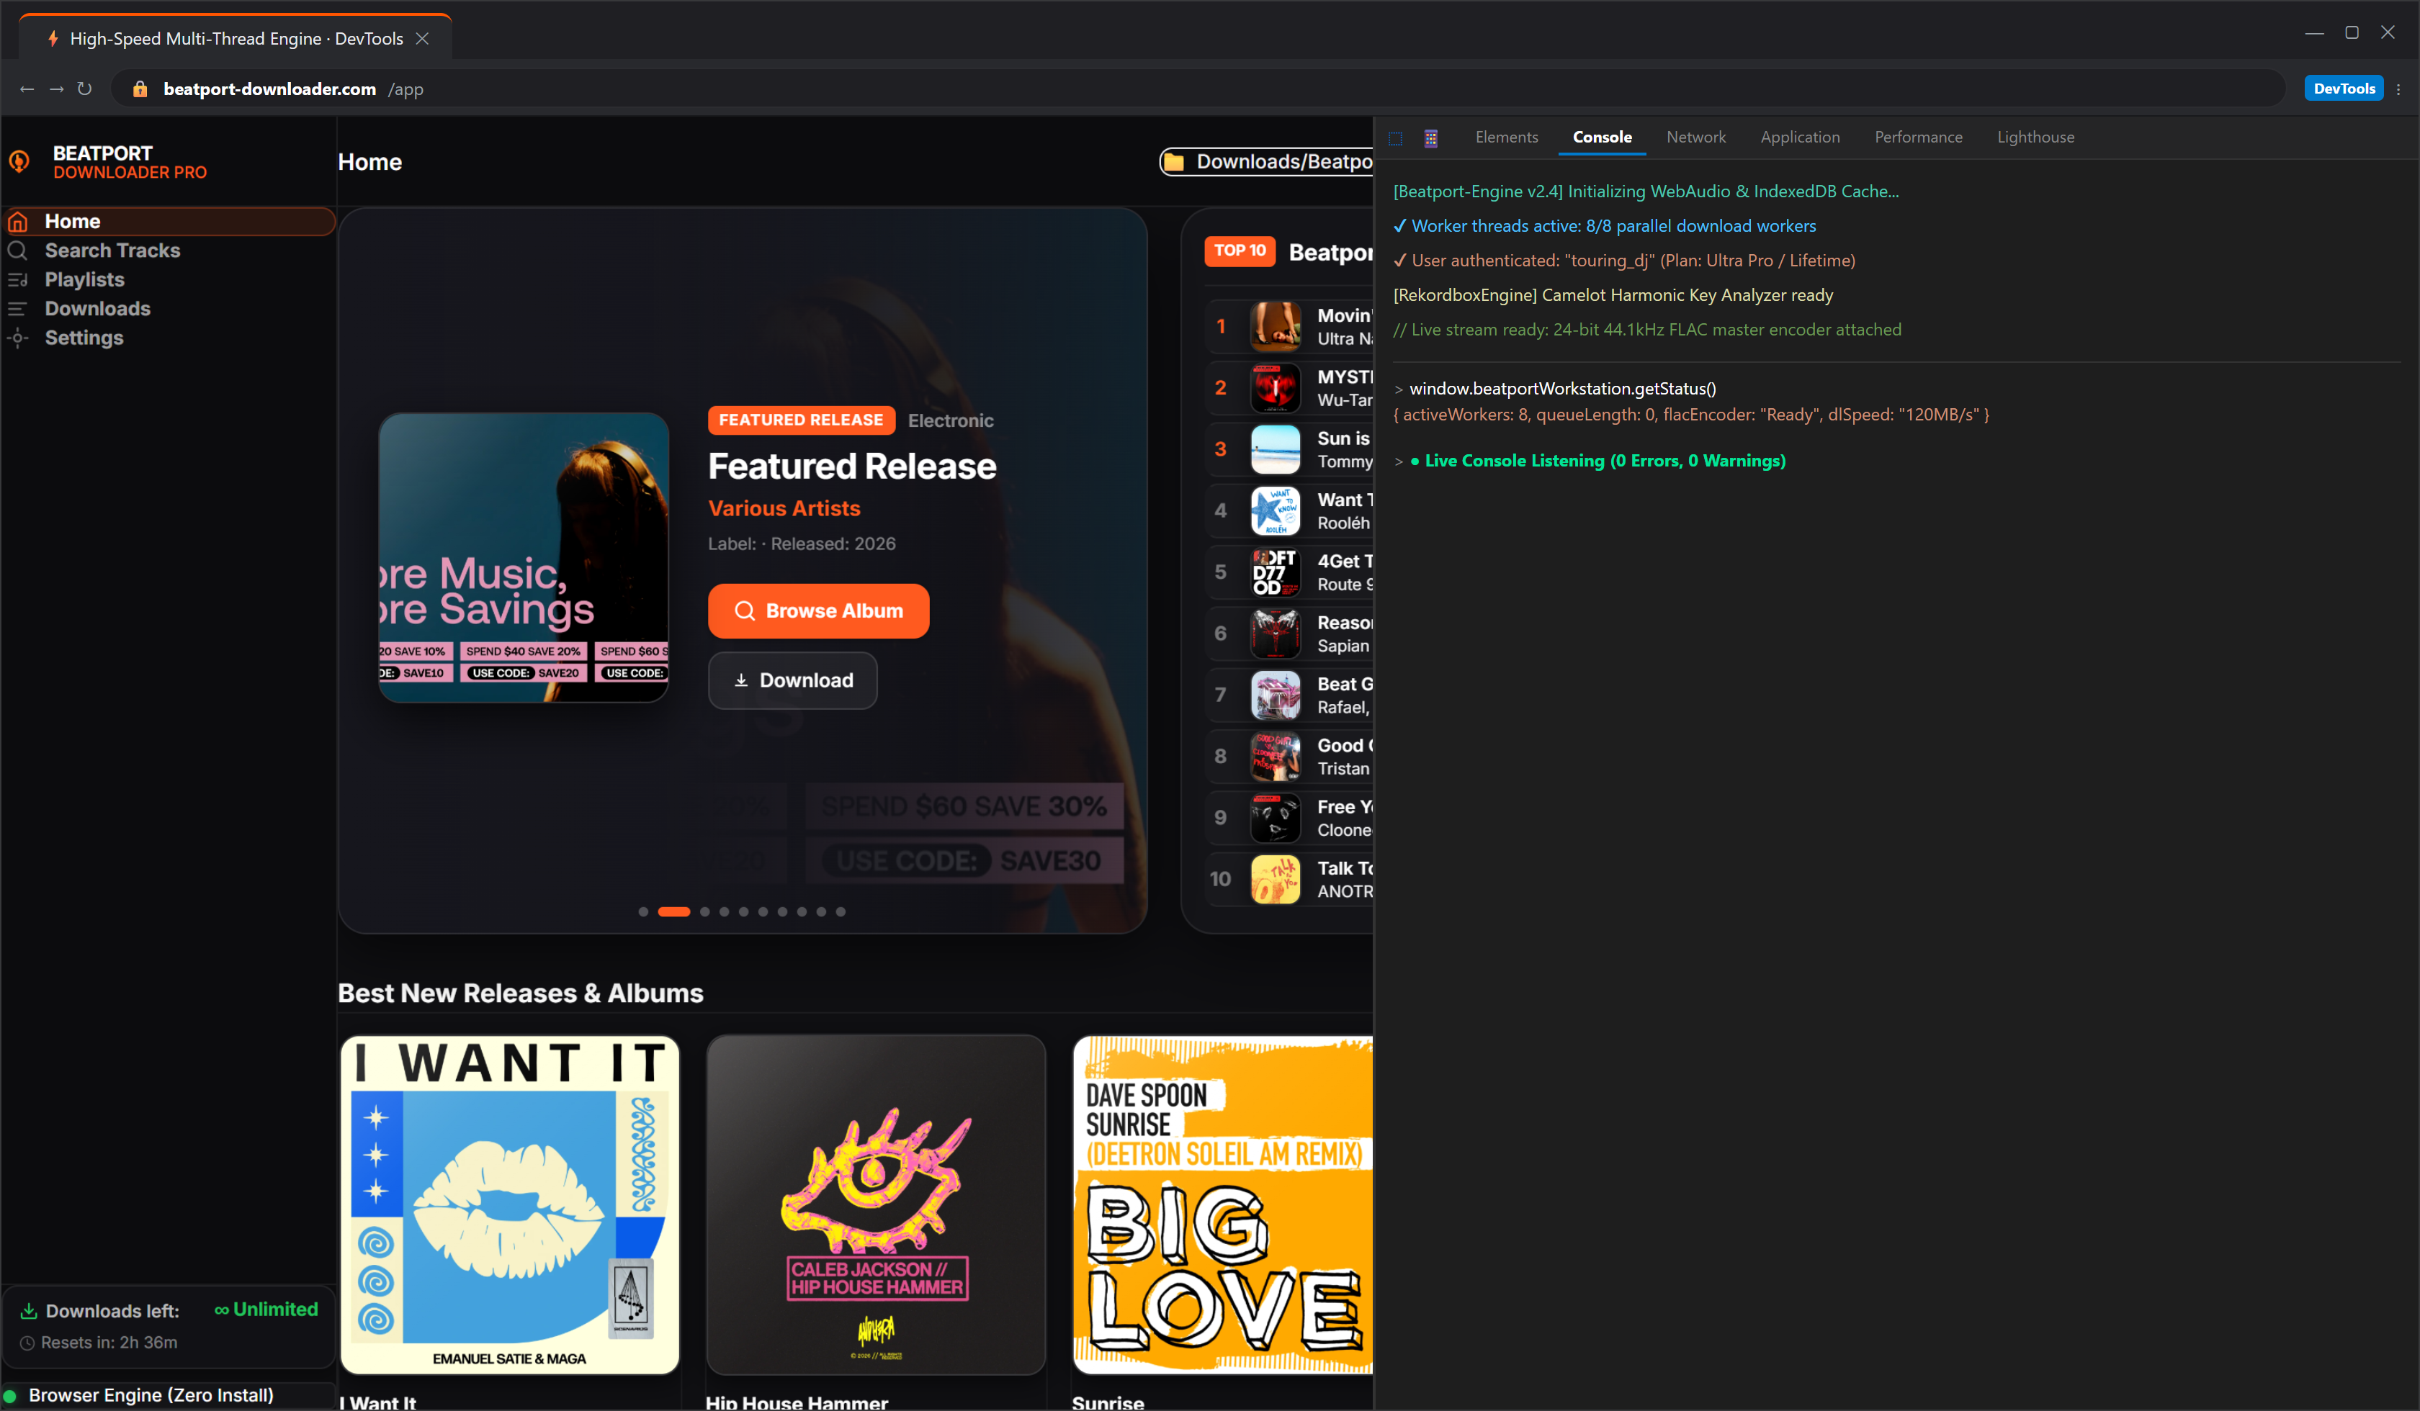Click the Home sidebar icon
This screenshot has height=1411, width=2420.
point(17,222)
